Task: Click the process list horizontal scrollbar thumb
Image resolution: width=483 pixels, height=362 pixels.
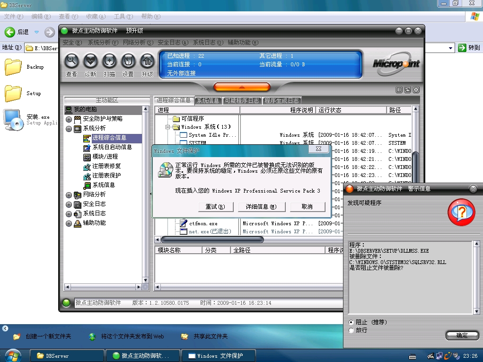Action: (212, 240)
